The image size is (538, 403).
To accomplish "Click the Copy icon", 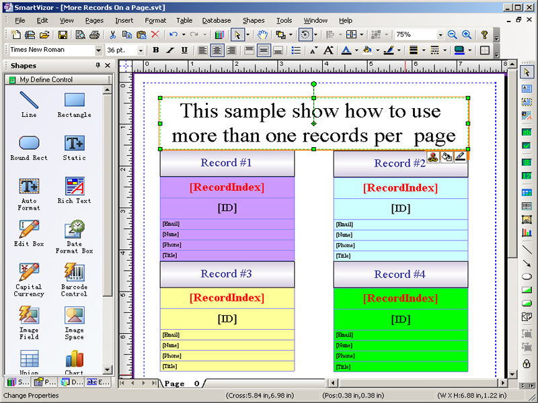I will click(x=126, y=35).
